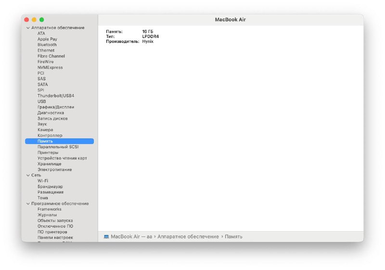Select Контроллер item

[x=50, y=135]
